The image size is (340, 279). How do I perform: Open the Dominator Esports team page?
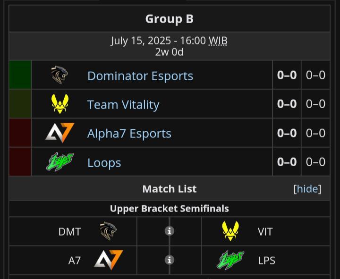tap(140, 76)
